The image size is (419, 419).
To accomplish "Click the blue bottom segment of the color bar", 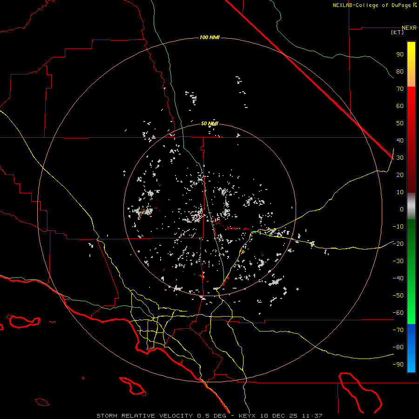I will pyautogui.click(x=411, y=348).
